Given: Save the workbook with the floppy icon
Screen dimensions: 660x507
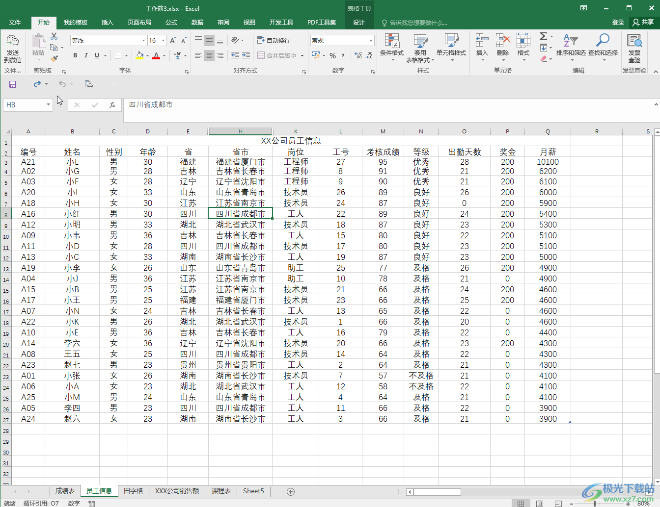Looking at the screenshot, I should (13, 84).
